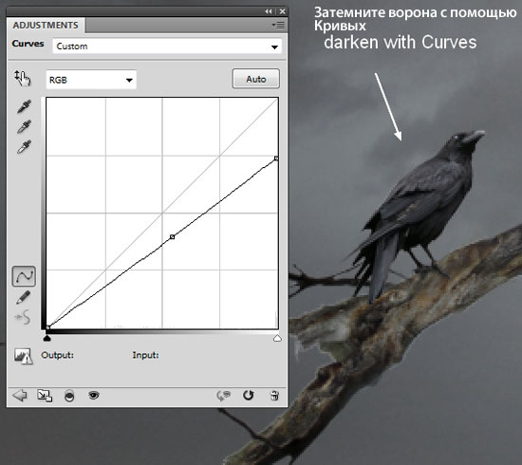Reset Curves to adjustment defaults

click(x=248, y=395)
